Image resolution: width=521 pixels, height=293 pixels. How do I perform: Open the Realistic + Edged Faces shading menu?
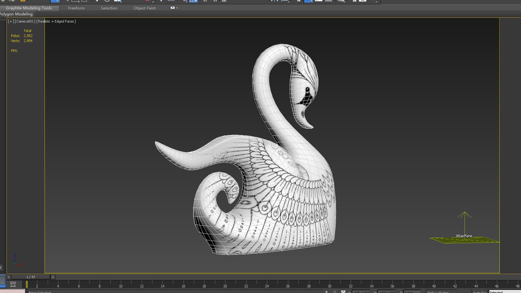[56, 21]
